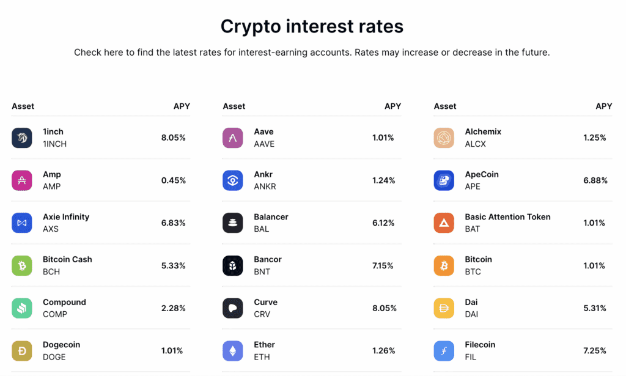Open the Compound asset name
The height and width of the screenshot is (376, 626).
tap(64, 302)
